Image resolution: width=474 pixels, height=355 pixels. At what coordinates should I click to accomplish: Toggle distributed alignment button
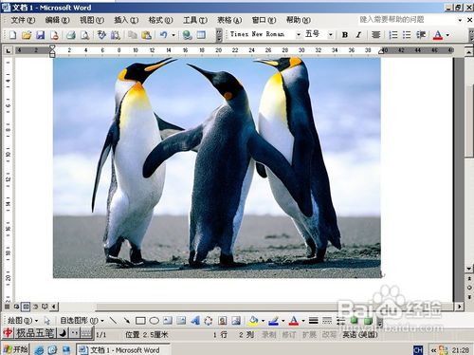[375, 35]
